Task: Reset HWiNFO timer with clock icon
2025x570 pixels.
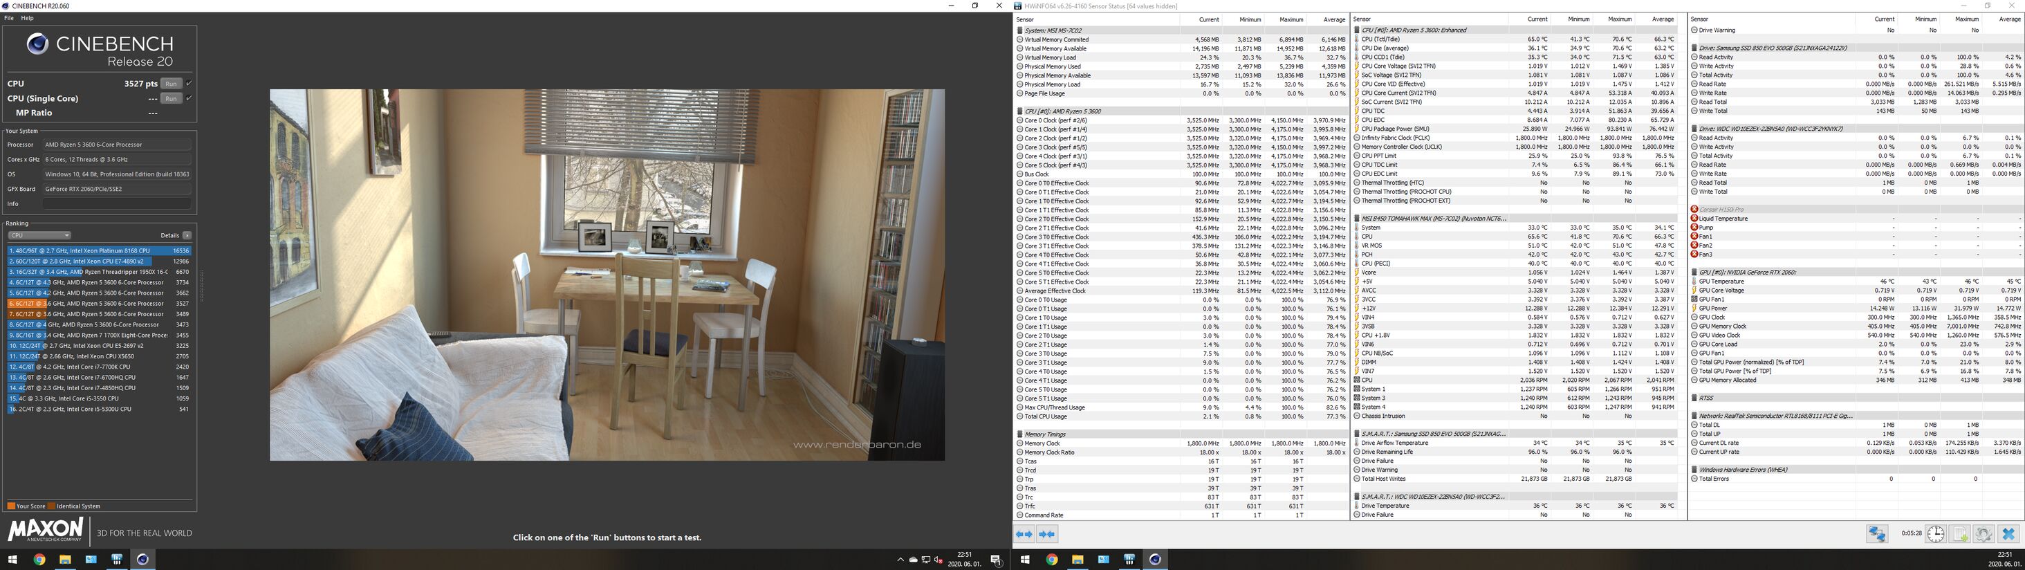Action: (1935, 534)
